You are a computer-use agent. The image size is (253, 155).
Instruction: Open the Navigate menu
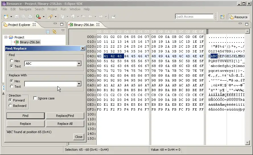coord(25,9)
